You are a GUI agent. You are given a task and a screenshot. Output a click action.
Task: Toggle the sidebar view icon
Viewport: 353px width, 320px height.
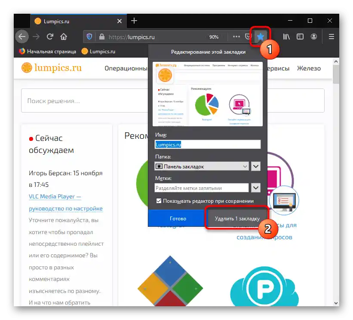coord(300,37)
